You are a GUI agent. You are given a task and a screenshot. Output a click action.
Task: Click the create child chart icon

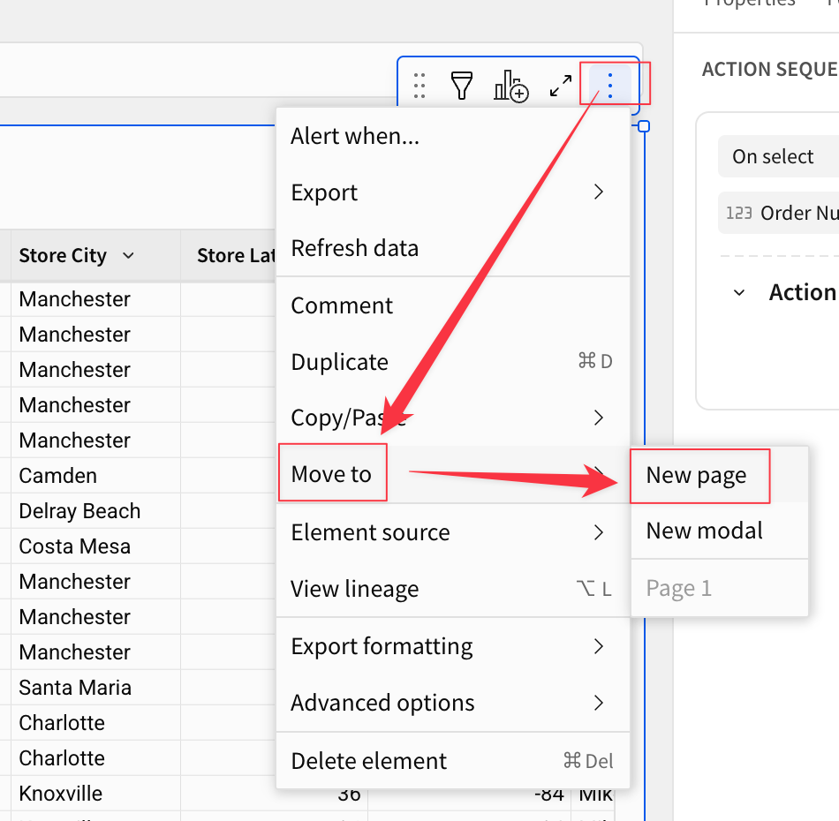tap(511, 86)
